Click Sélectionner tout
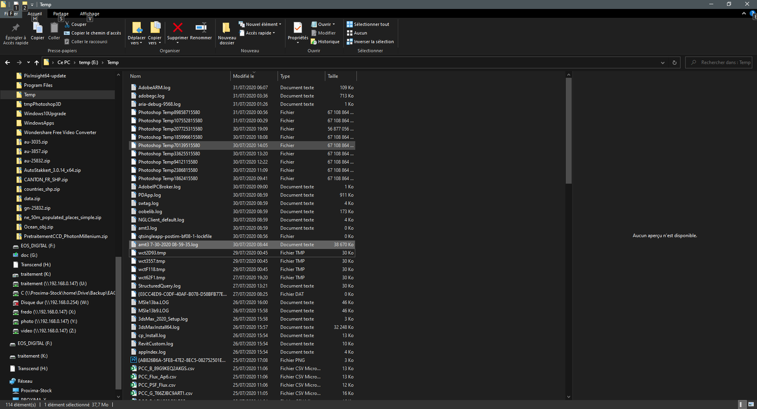757x409 pixels. (x=368, y=24)
